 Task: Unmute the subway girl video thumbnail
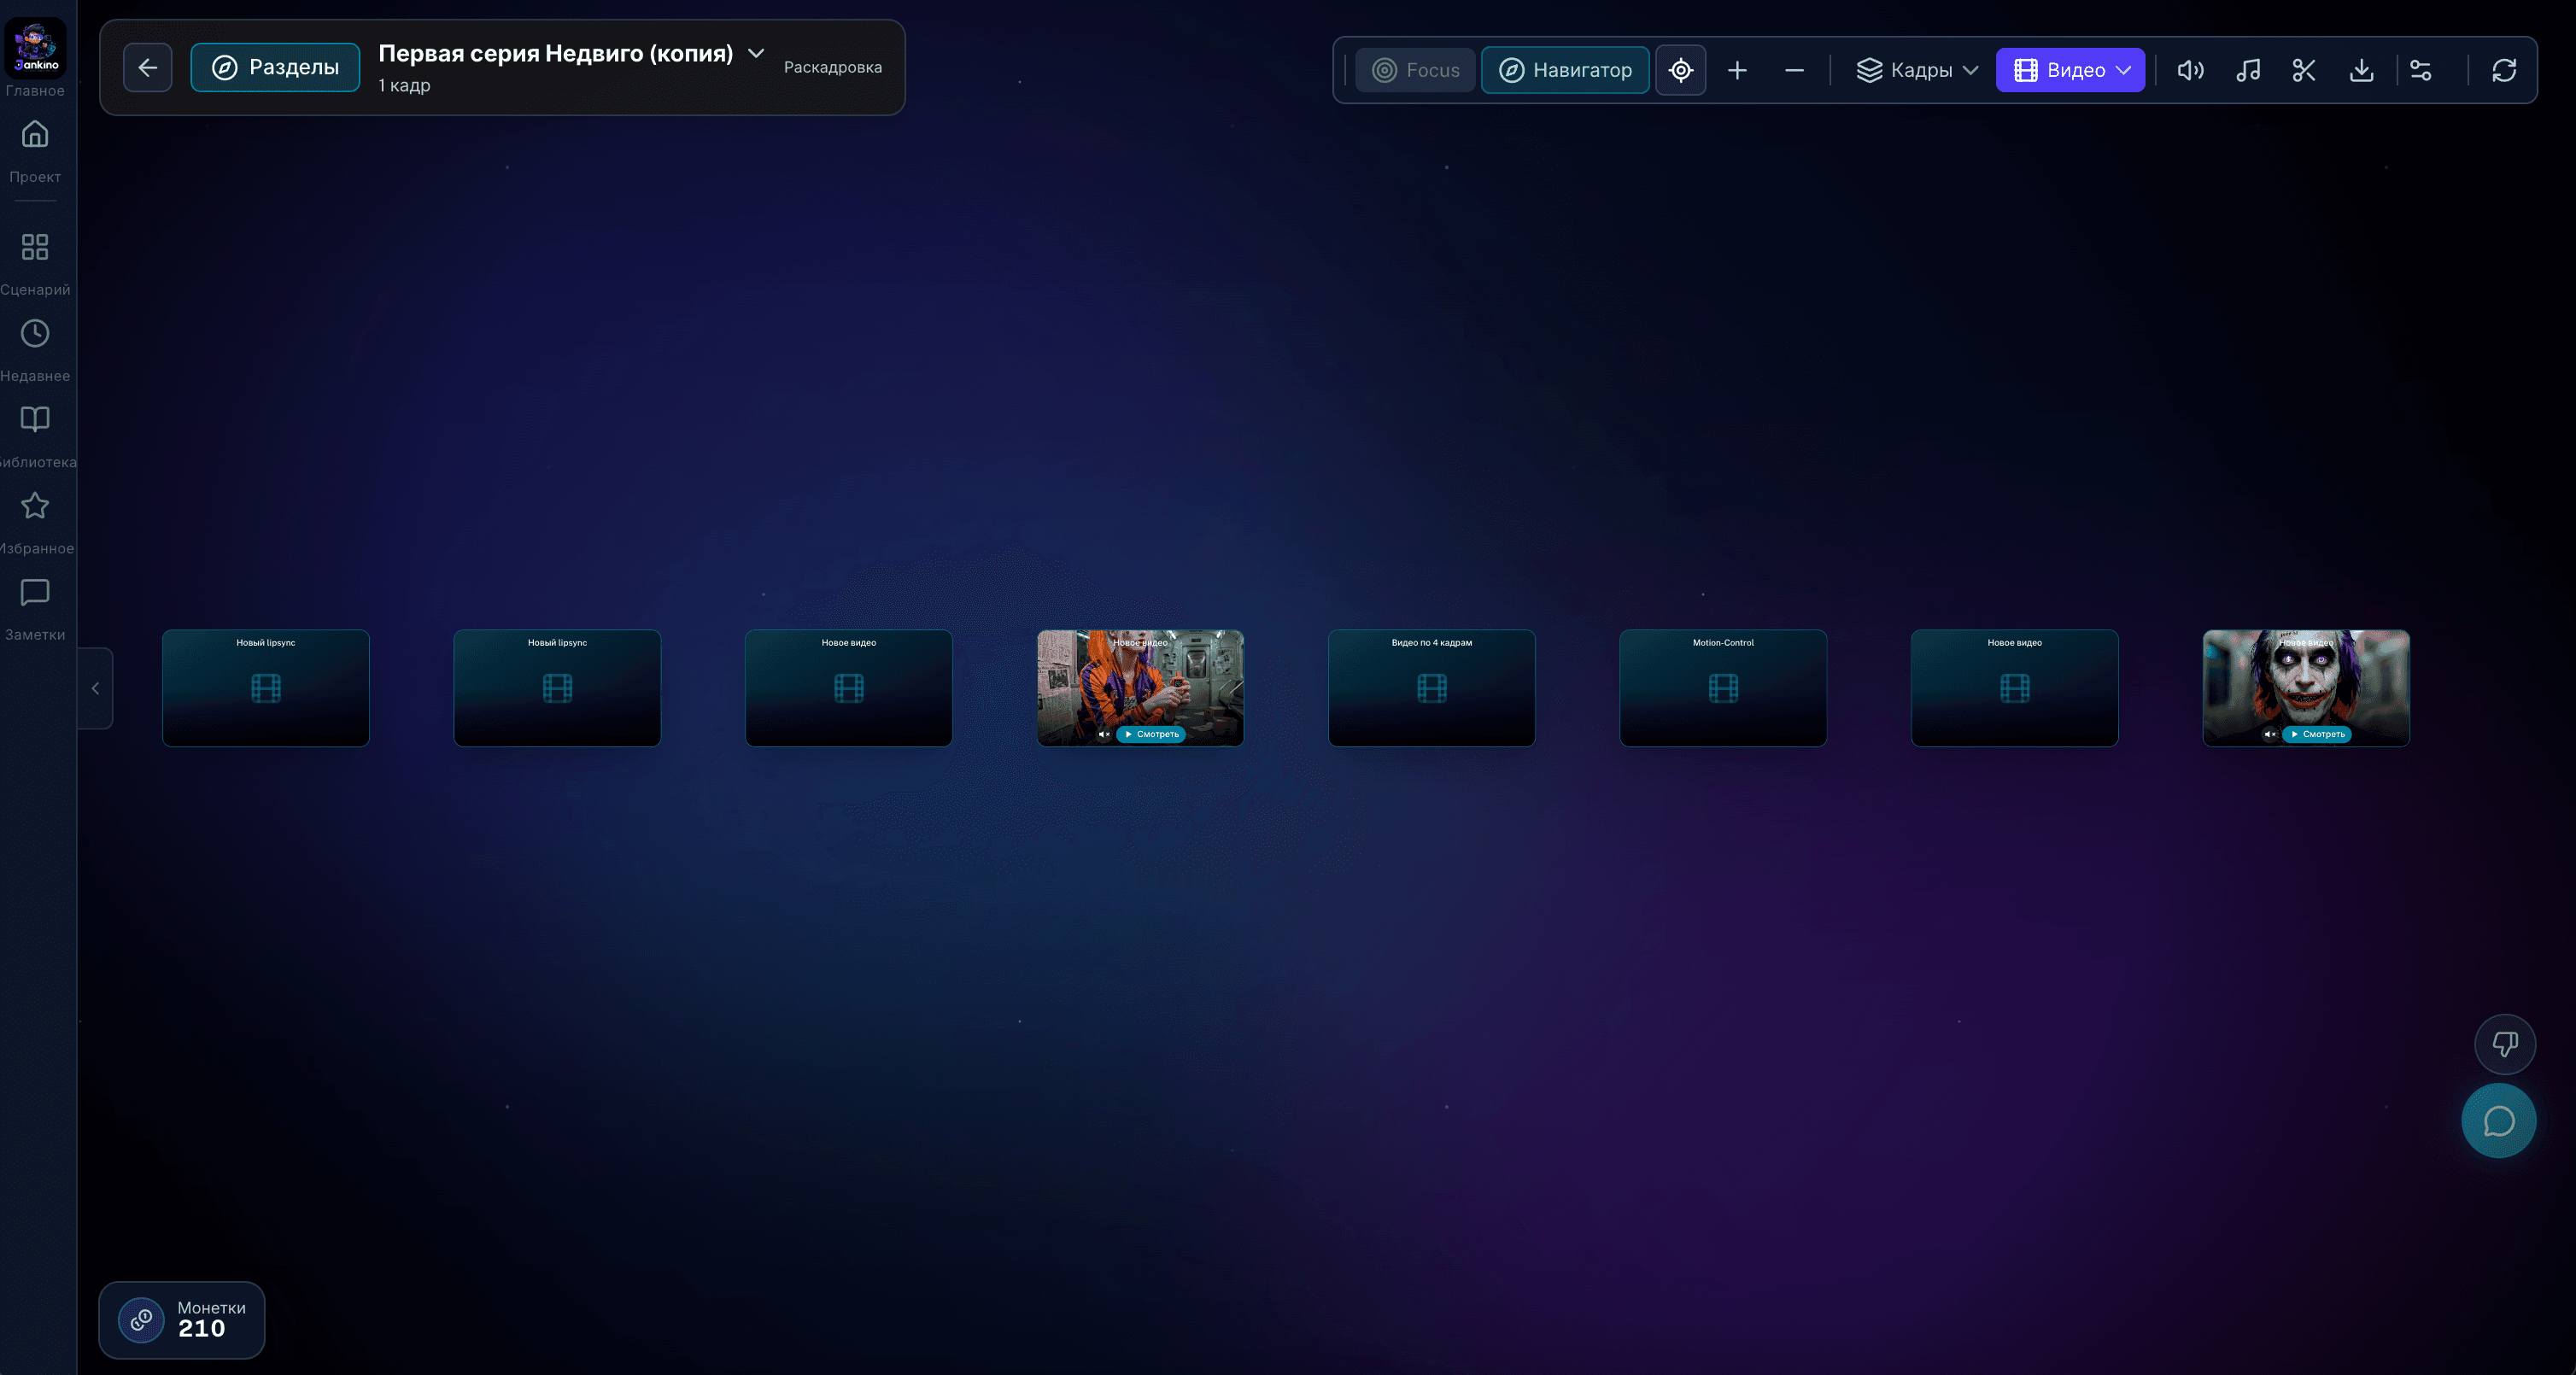1104,734
